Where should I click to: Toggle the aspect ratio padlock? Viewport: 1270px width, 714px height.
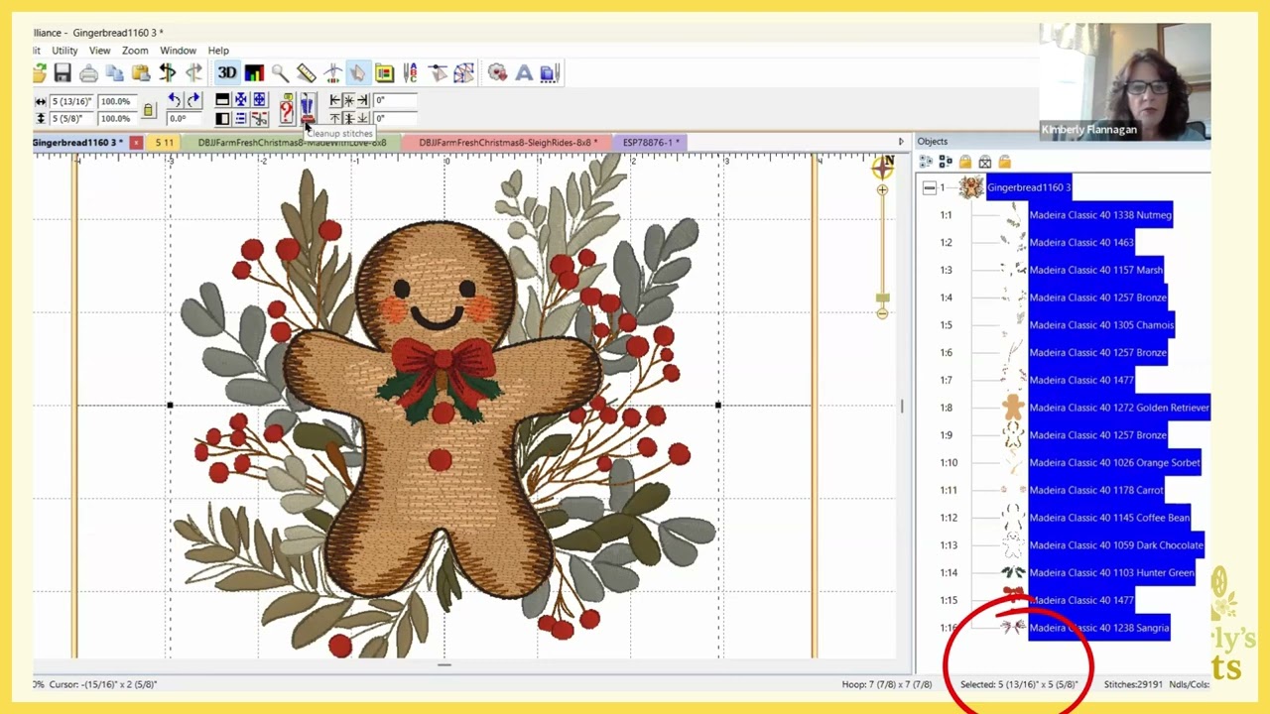[148, 109]
